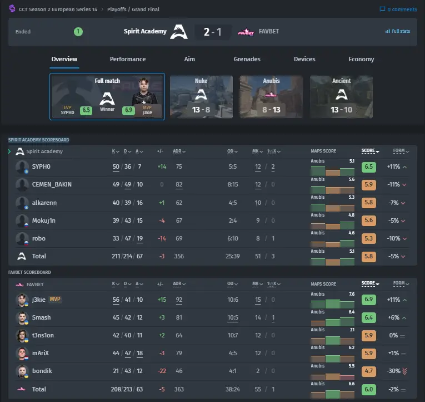Select the Nuke 13-8 map card
The width and height of the screenshot is (425, 402).
[x=201, y=97]
